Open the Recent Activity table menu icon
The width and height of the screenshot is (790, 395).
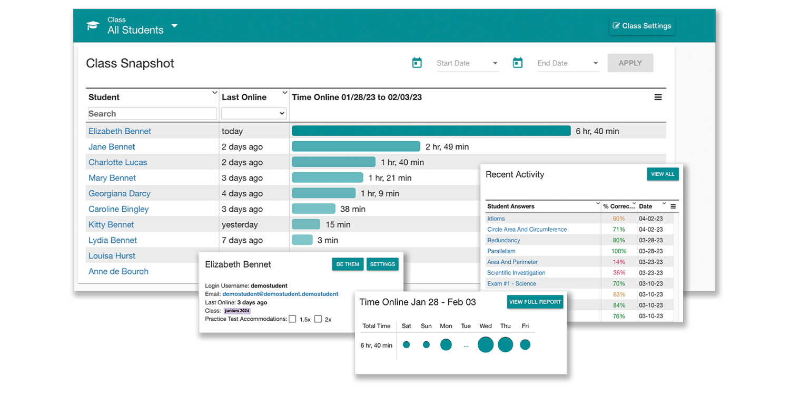point(673,206)
